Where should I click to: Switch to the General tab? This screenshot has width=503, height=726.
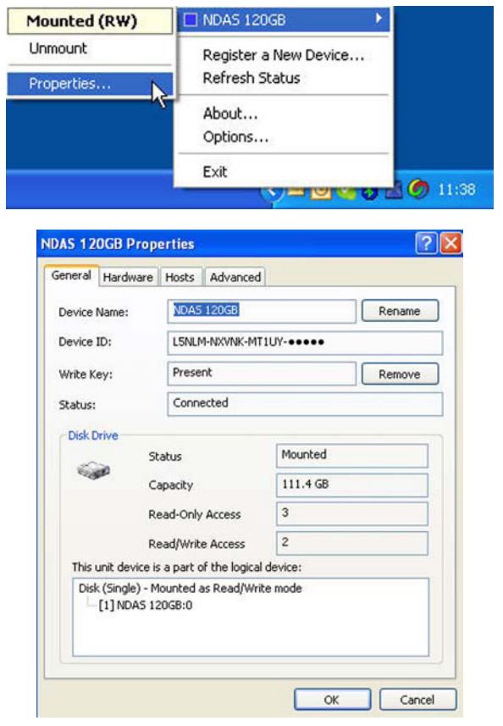71,275
